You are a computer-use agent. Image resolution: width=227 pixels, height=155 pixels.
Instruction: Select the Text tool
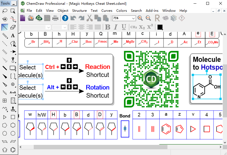pos(13,35)
